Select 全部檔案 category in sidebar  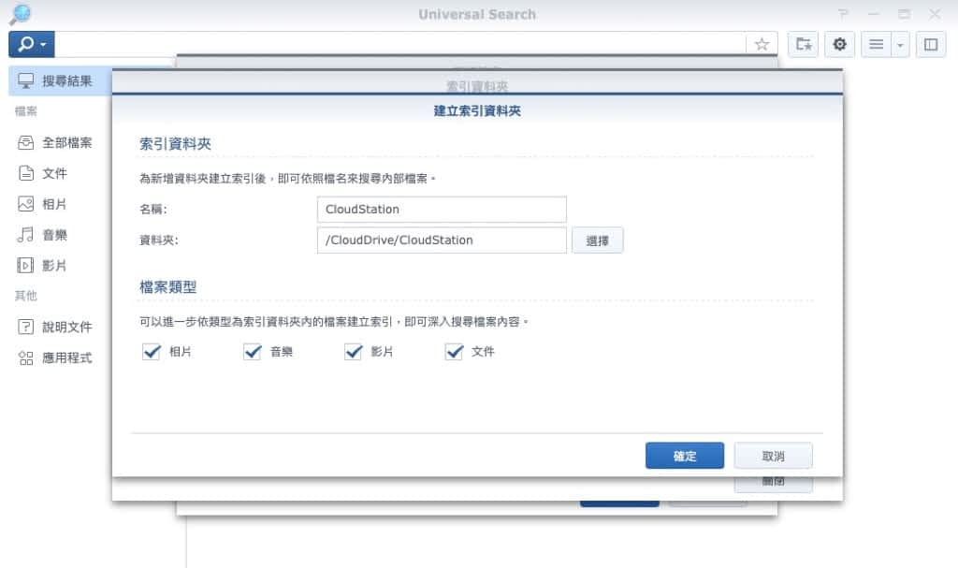[x=65, y=143]
